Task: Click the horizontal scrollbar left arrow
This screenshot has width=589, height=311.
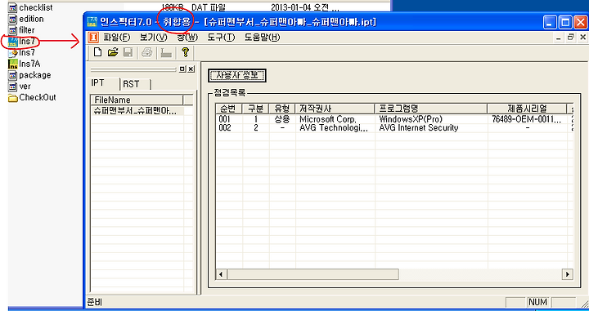Action: (221, 274)
